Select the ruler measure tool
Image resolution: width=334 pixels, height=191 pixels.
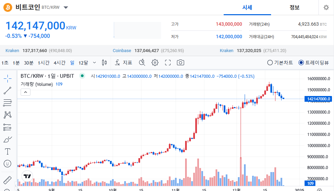[x=7, y=180]
